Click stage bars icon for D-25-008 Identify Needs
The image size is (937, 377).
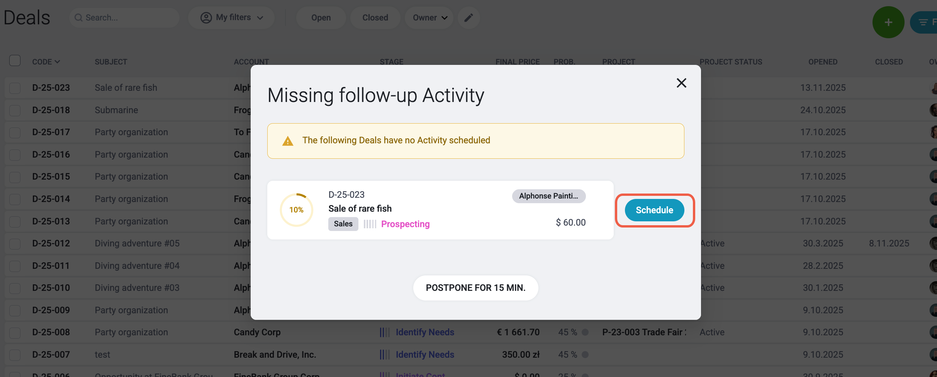385,332
